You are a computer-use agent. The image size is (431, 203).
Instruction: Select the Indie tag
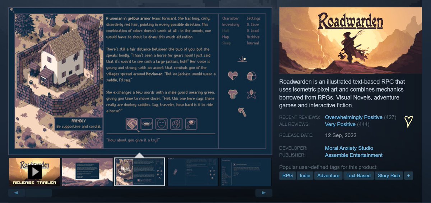(305, 175)
